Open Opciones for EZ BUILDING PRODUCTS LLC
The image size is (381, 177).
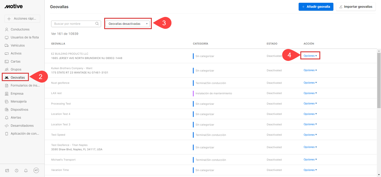pyautogui.click(x=310, y=56)
